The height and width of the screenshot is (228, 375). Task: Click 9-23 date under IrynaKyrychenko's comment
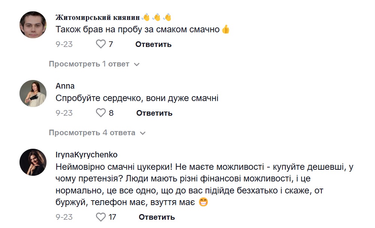pyautogui.click(x=64, y=217)
